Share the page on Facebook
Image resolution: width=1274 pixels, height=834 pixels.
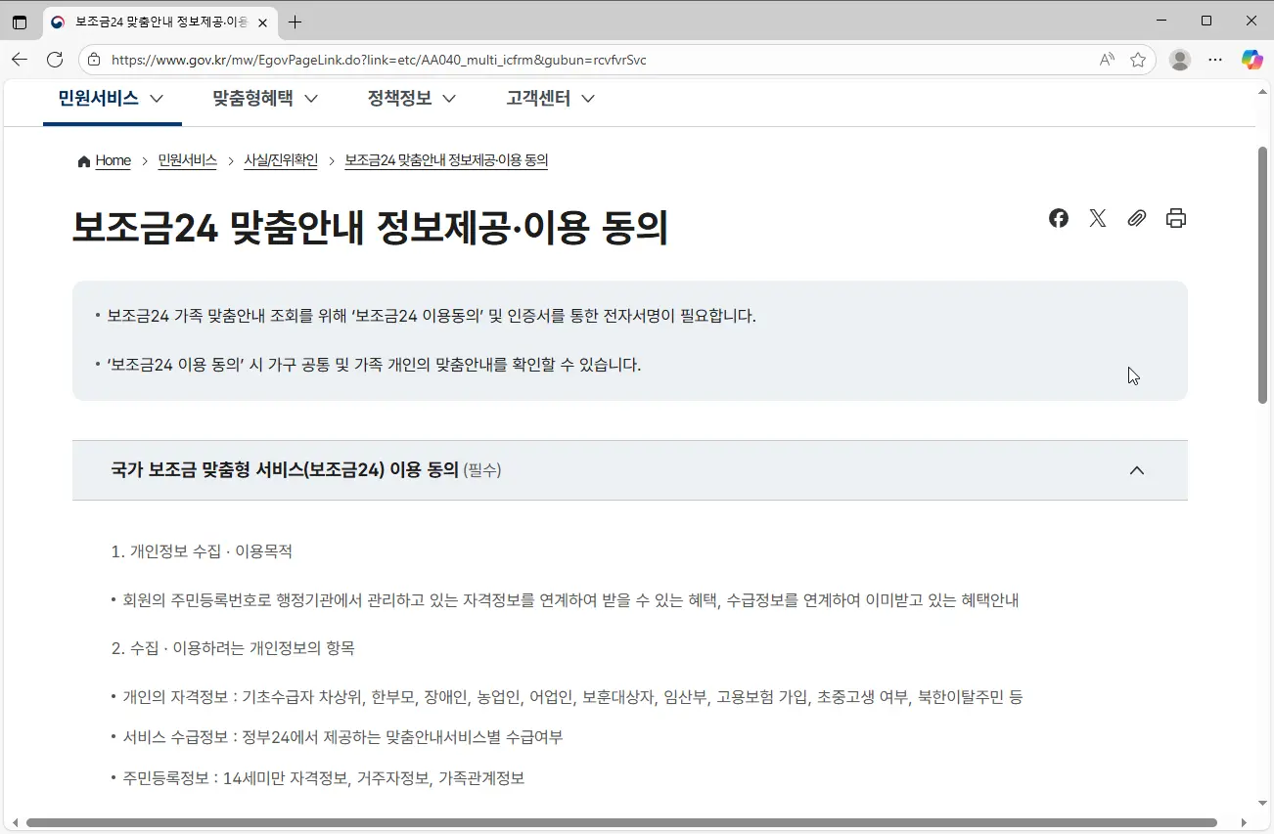click(x=1058, y=218)
